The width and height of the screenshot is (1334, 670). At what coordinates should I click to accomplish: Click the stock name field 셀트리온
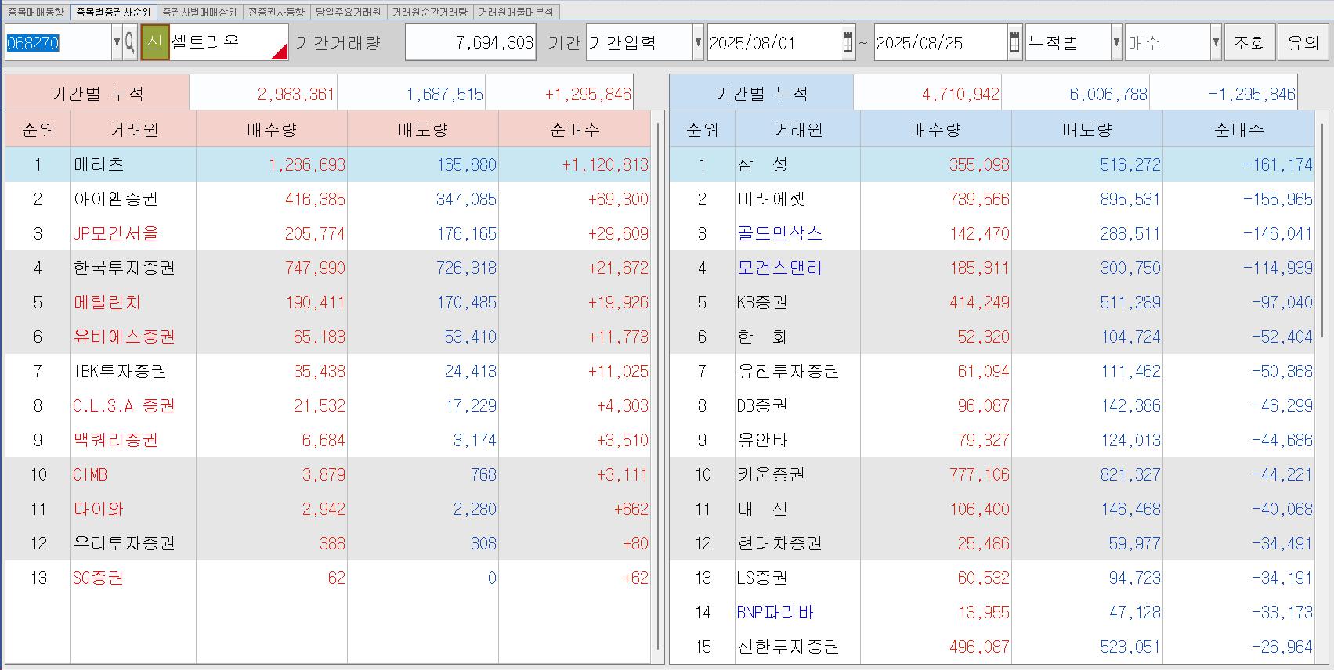229,42
